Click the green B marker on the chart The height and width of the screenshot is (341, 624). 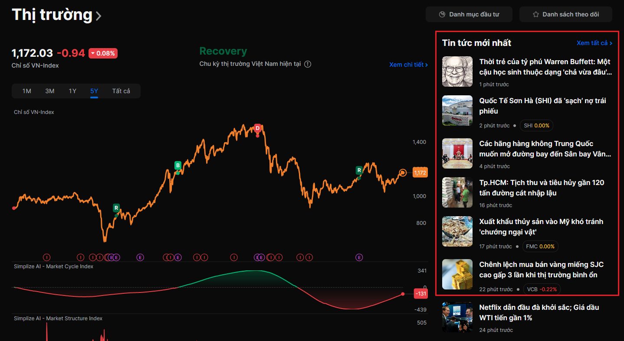coord(177,165)
